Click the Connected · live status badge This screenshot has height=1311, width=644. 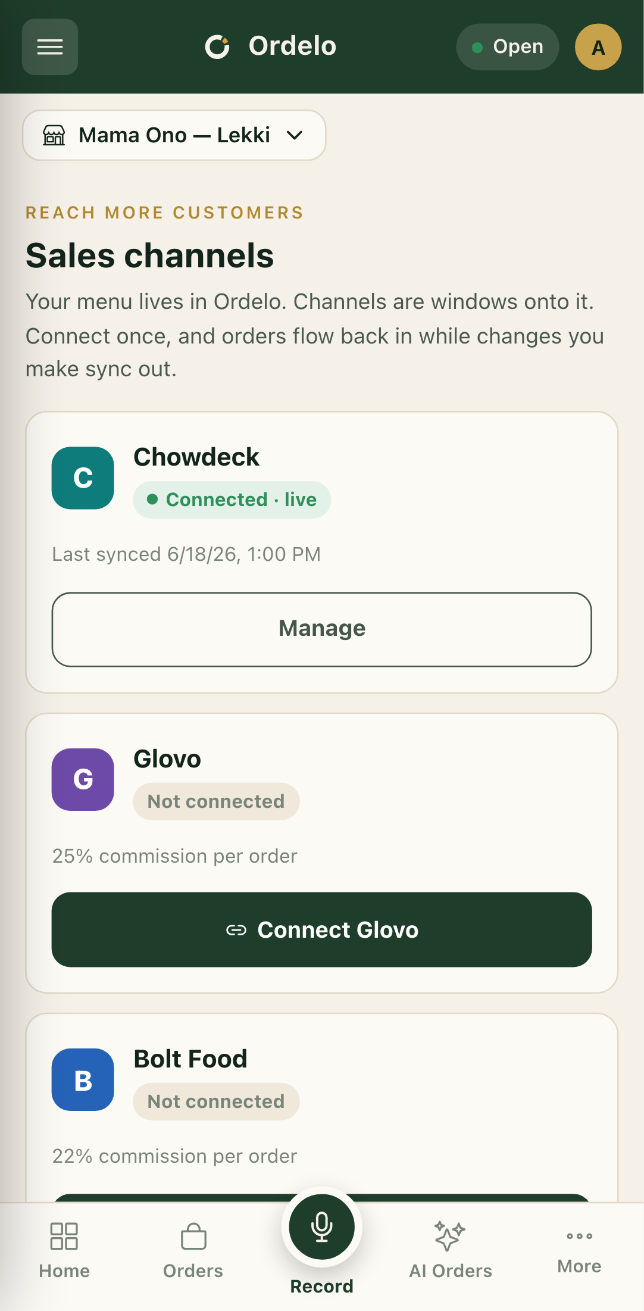coord(232,500)
